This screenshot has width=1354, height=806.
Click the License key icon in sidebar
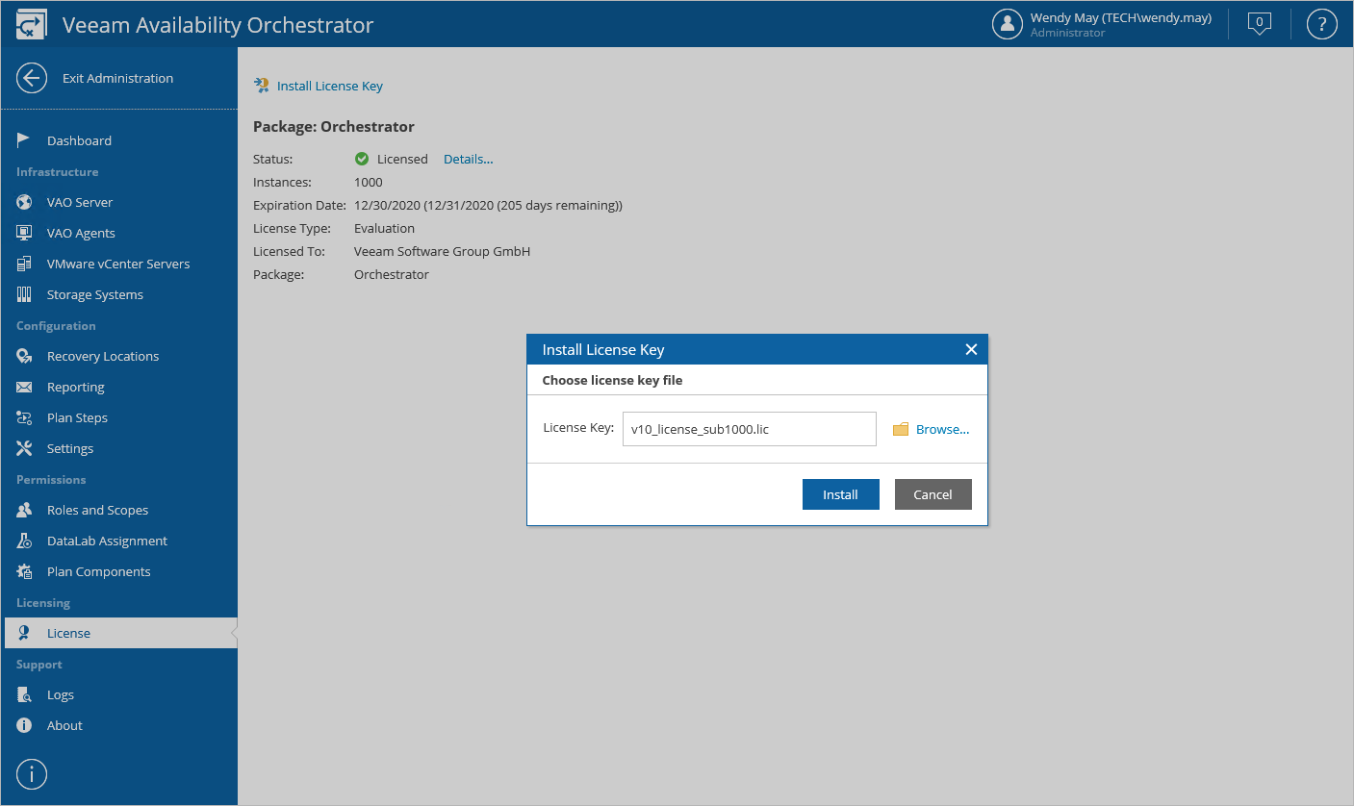click(24, 633)
